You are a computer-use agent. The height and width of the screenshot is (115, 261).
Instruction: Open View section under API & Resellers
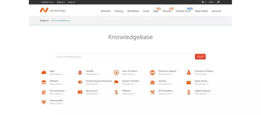[166, 94]
